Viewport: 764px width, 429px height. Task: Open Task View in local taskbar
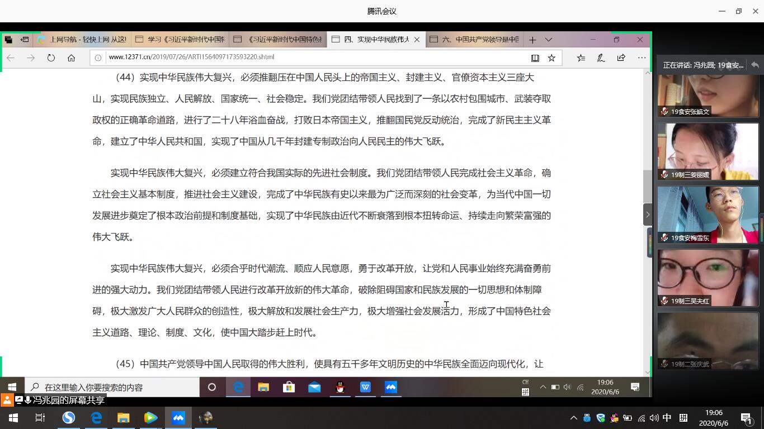pyautogui.click(x=40, y=418)
